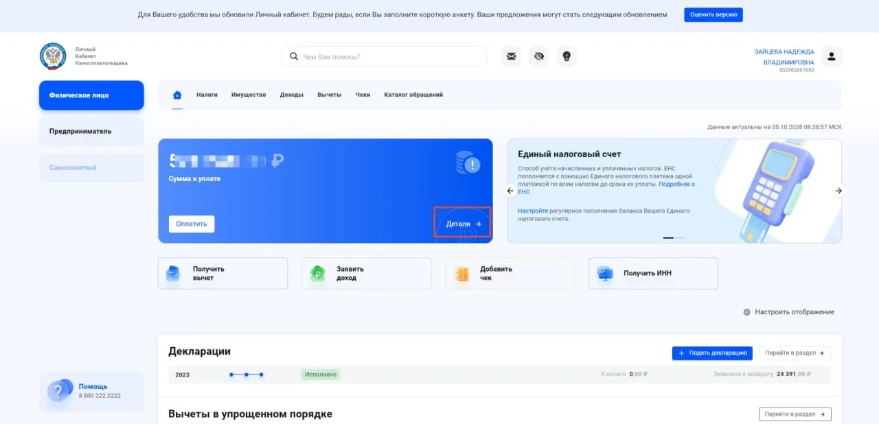
Task: Click the Добавить чек card
Action: [510, 273]
